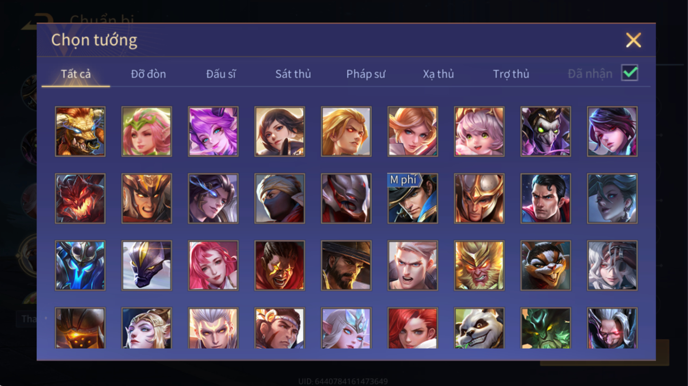Choose the masked ninja hero portrait

pyautogui.click(x=280, y=198)
